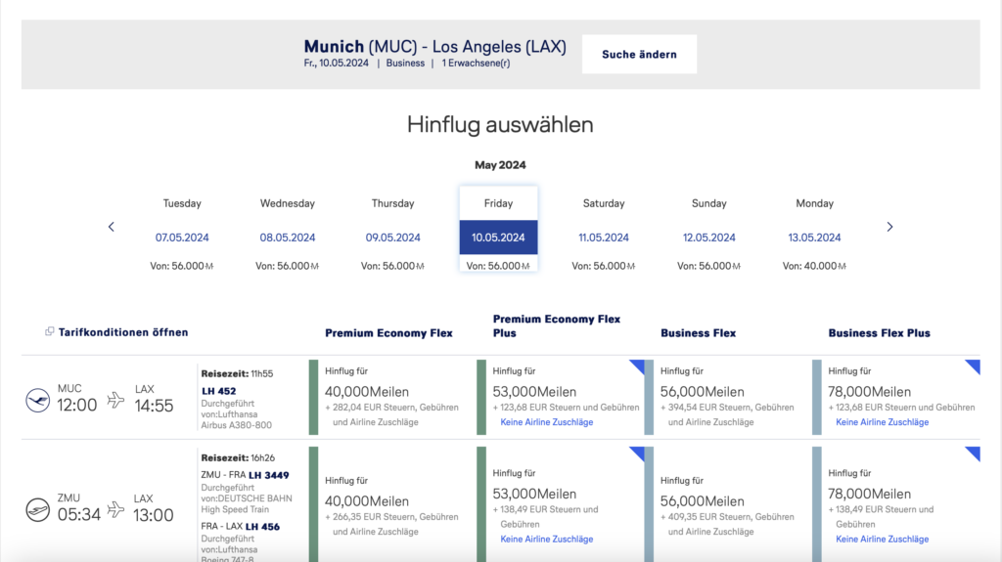
Task: Go to previous week with left arrow
Action: click(x=112, y=227)
